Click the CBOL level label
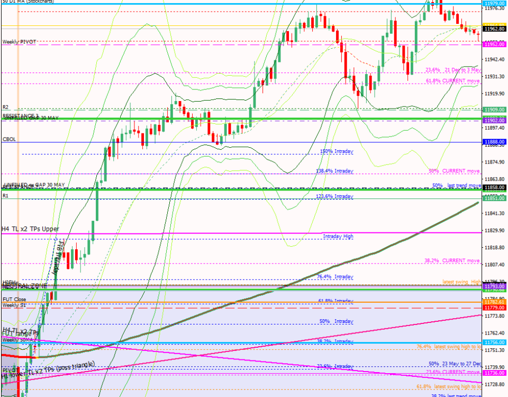This screenshot has height=397, width=508. [9, 139]
